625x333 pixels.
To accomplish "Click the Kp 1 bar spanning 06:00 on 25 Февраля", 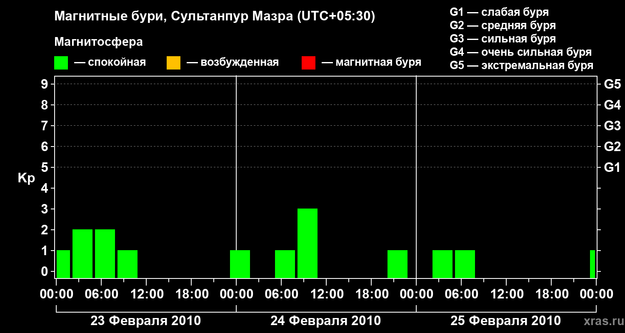I will [x=465, y=264].
